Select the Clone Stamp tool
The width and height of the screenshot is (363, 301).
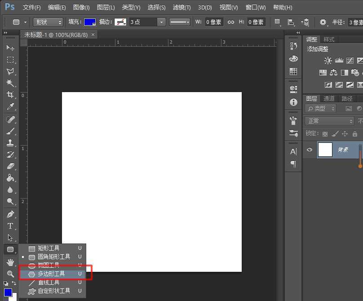10,143
